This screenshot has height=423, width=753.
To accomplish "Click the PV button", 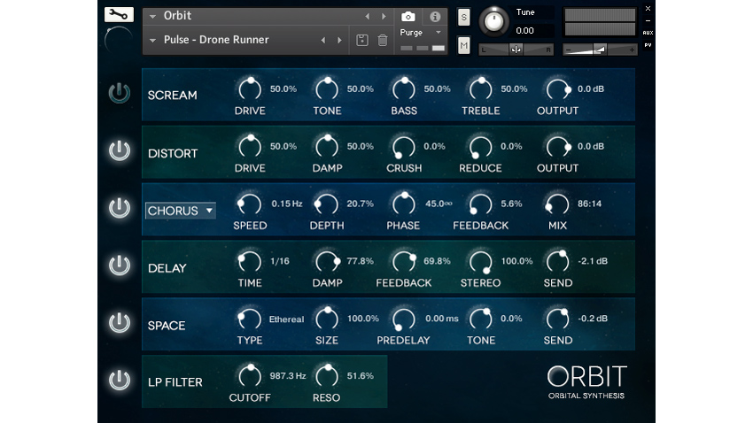I will [648, 45].
